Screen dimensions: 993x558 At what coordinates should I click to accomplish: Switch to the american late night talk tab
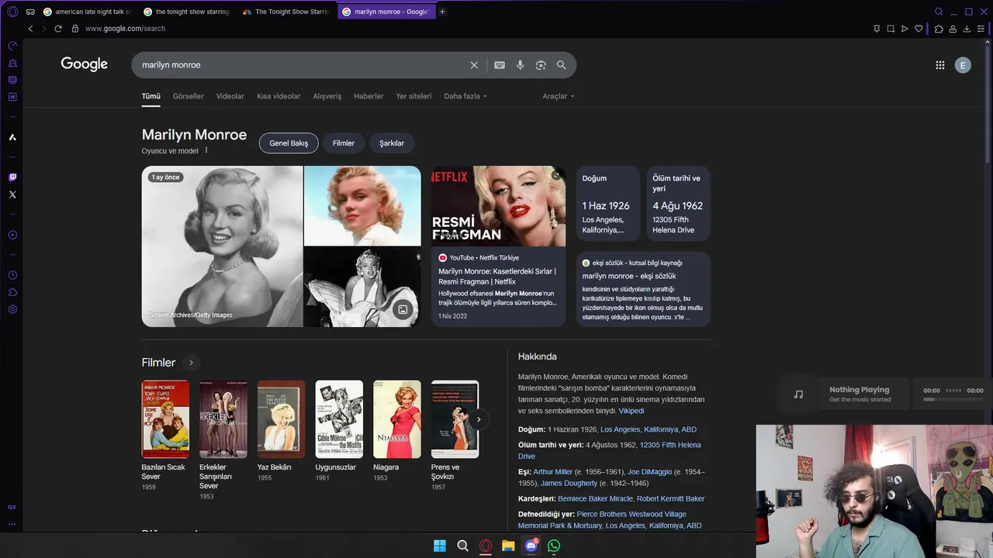click(87, 12)
